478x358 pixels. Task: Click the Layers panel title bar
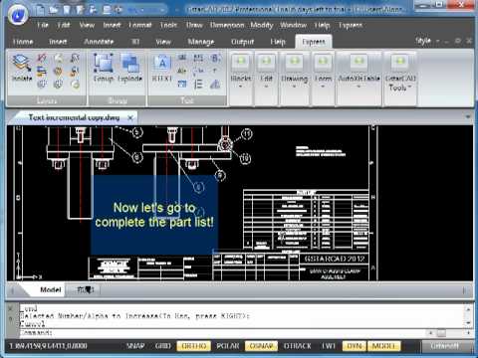pyautogui.click(x=47, y=100)
